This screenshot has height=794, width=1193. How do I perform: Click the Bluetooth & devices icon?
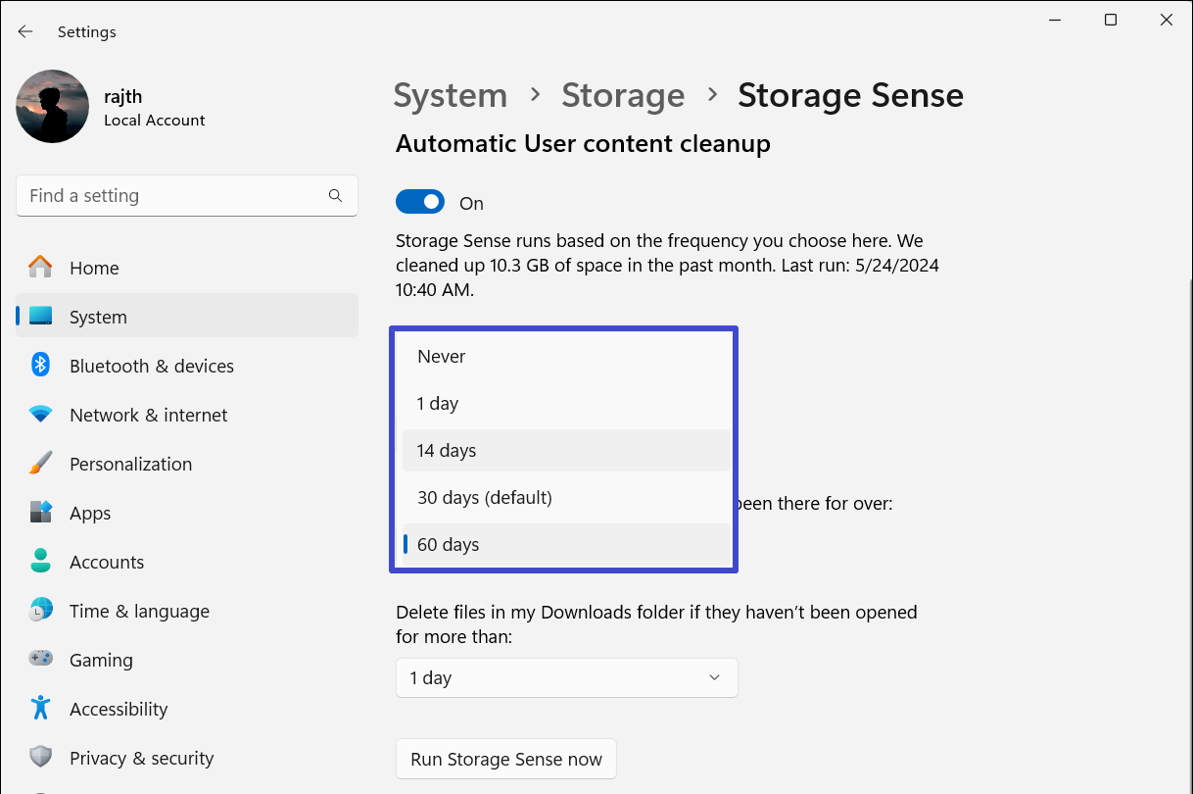pyautogui.click(x=40, y=366)
